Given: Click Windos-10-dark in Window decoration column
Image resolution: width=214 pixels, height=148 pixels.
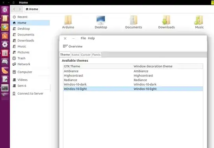Looking at the screenshot, I should [145, 84].
